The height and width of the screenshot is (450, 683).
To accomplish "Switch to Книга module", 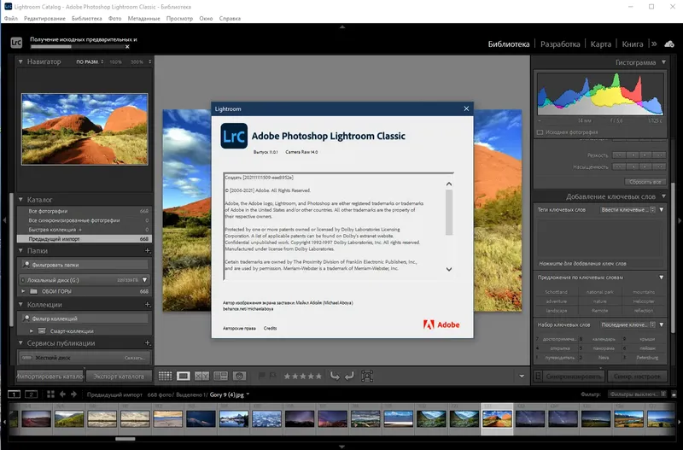I will (633, 44).
